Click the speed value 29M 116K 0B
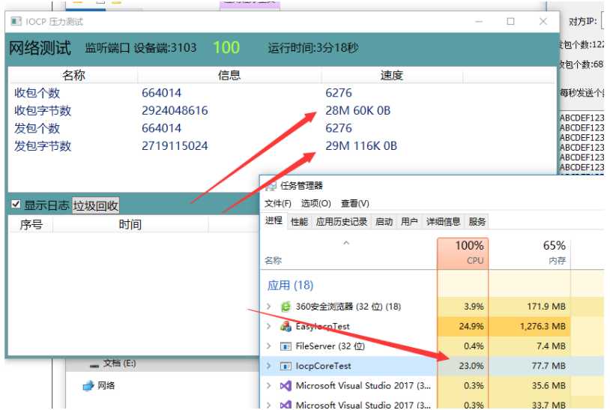 pyautogui.click(x=361, y=146)
